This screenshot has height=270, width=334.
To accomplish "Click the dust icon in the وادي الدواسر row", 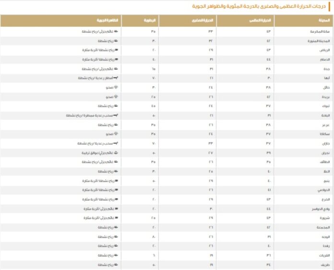I will pyautogui.click(x=117, y=209).
